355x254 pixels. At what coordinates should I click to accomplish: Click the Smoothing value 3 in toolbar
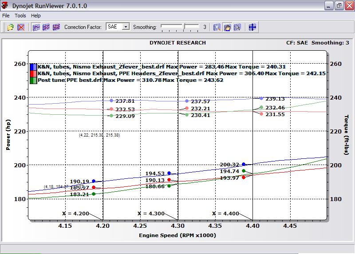pos(205,27)
